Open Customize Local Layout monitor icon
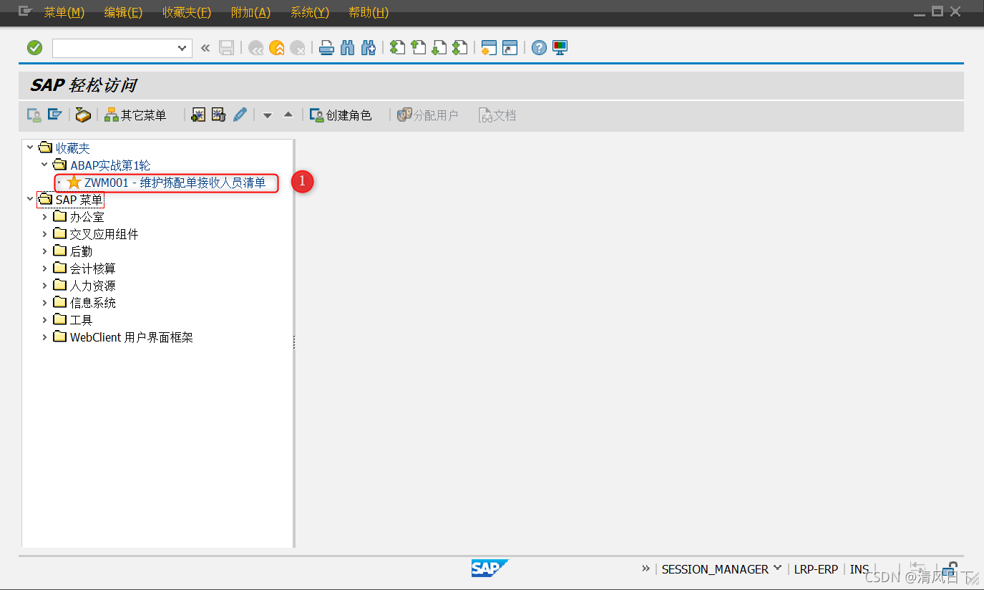The height and width of the screenshot is (590, 984). [x=560, y=48]
